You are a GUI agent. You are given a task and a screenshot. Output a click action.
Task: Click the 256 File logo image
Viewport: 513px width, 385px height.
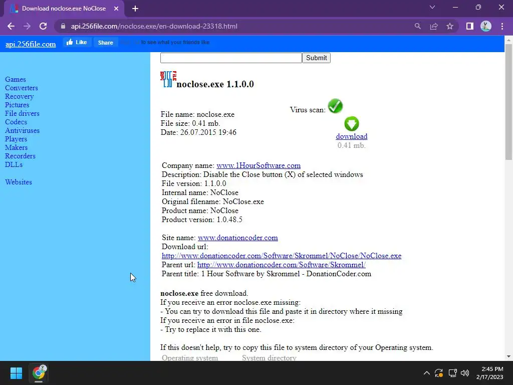[168, 79]
